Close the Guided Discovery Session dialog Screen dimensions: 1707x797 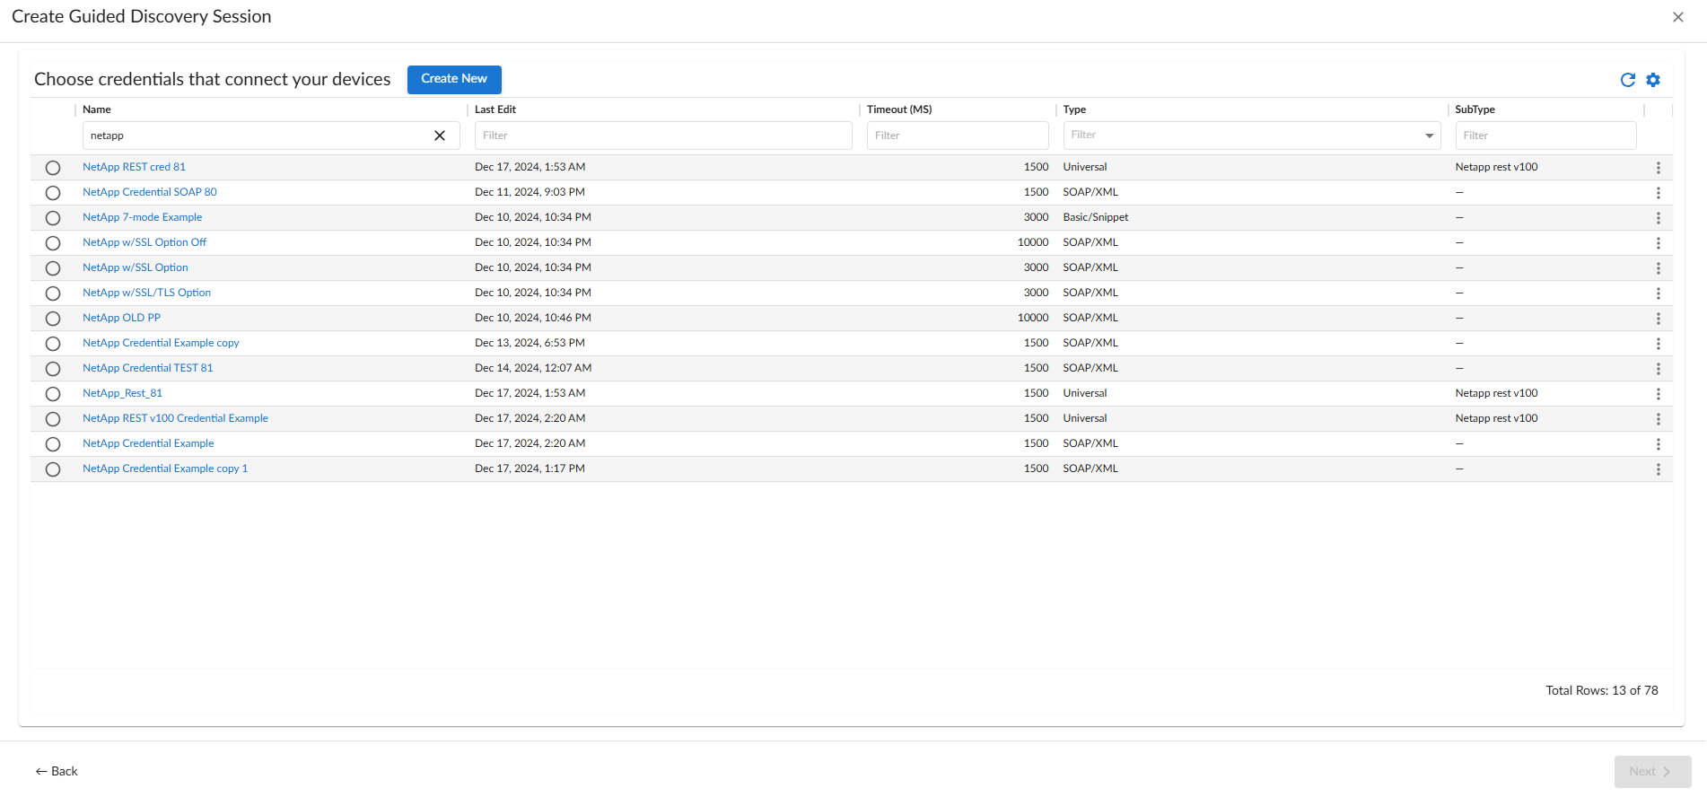[1677, 17]
